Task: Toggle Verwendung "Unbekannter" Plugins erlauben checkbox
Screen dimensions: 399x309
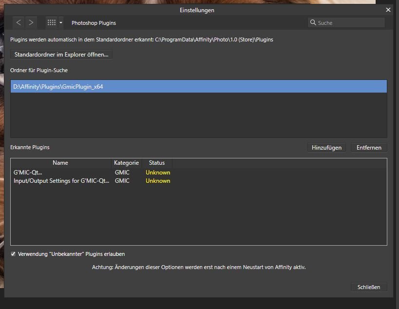Action: 13,254
